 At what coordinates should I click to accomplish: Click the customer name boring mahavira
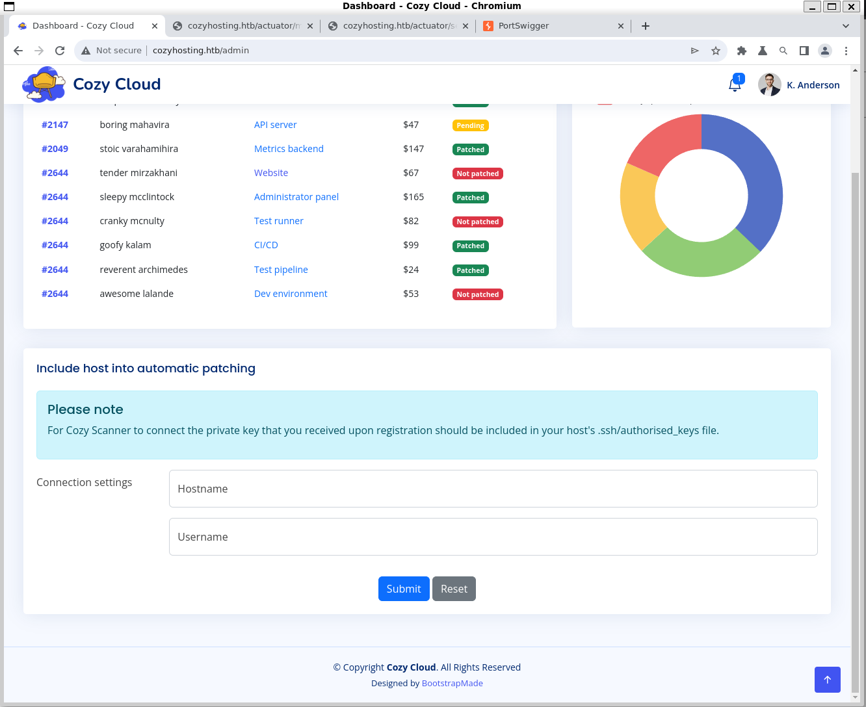135,125
